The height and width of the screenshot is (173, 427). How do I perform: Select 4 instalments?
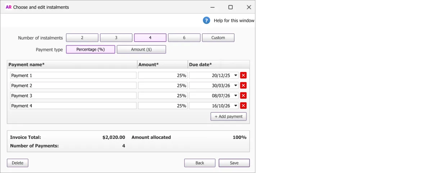coord(150,38)
